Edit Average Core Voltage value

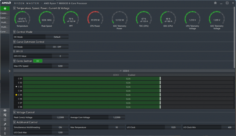coord(117,117)
